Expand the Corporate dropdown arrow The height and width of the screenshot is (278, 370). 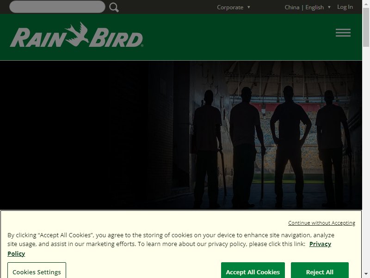[x=249, y=7]
